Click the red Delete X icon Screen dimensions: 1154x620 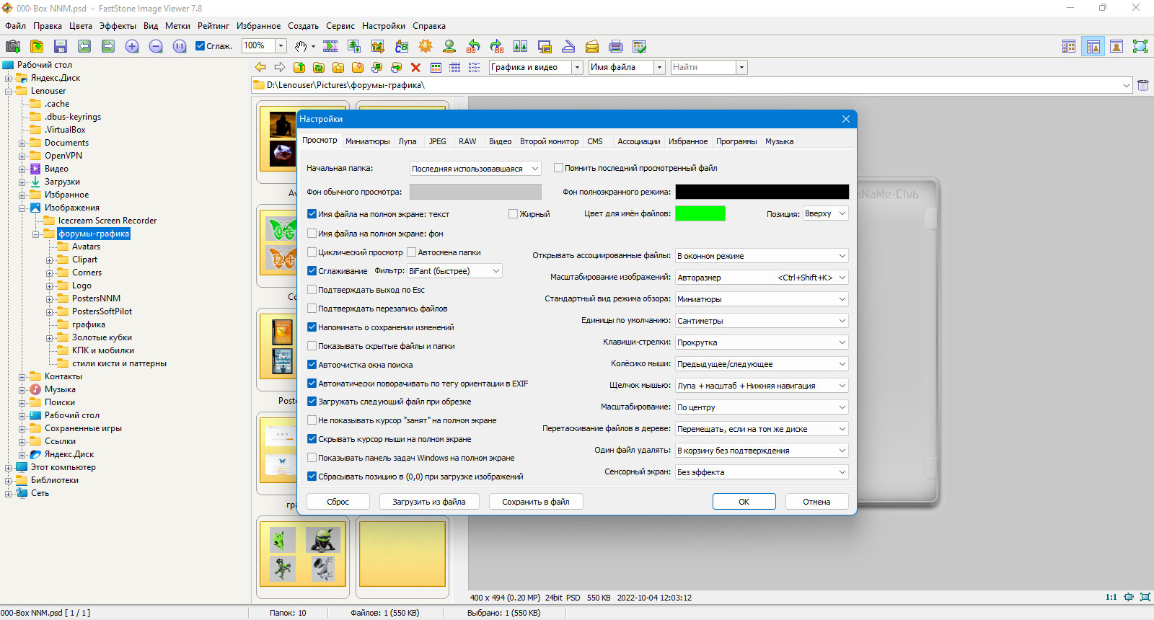pyautogui.click(x=415, y=67)
